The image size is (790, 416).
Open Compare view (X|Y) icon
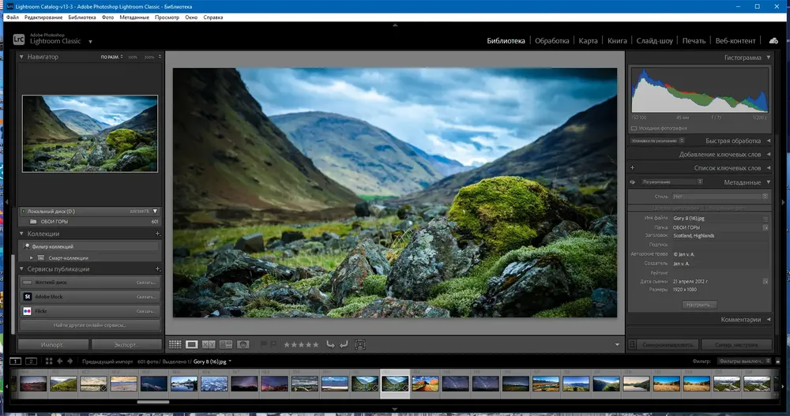[x=209, y=344]
